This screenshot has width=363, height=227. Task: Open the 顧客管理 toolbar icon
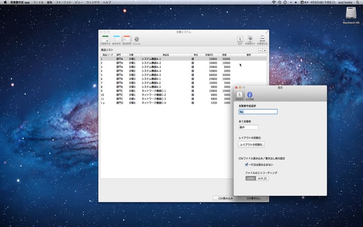[x=117, y=40]
